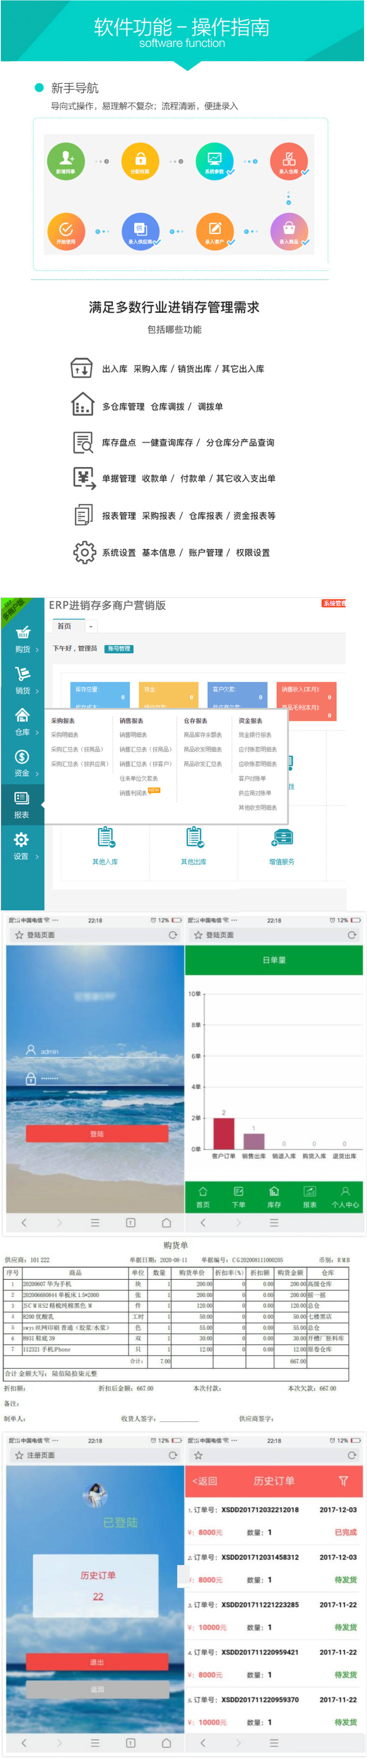367x1758 pixels.
Task: Tap 个人中心 in the green bottom bar
Action: click(x=345, y=1198)
